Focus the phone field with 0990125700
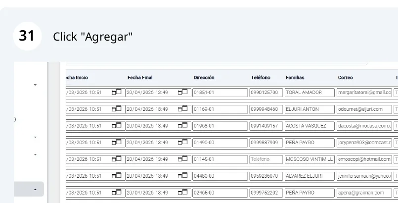The height and width of the screenshot is (203, 398). [266, 93]
